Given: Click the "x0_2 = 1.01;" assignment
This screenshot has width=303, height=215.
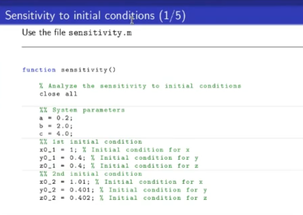Looking at the screenshot, I should point(67,182).
